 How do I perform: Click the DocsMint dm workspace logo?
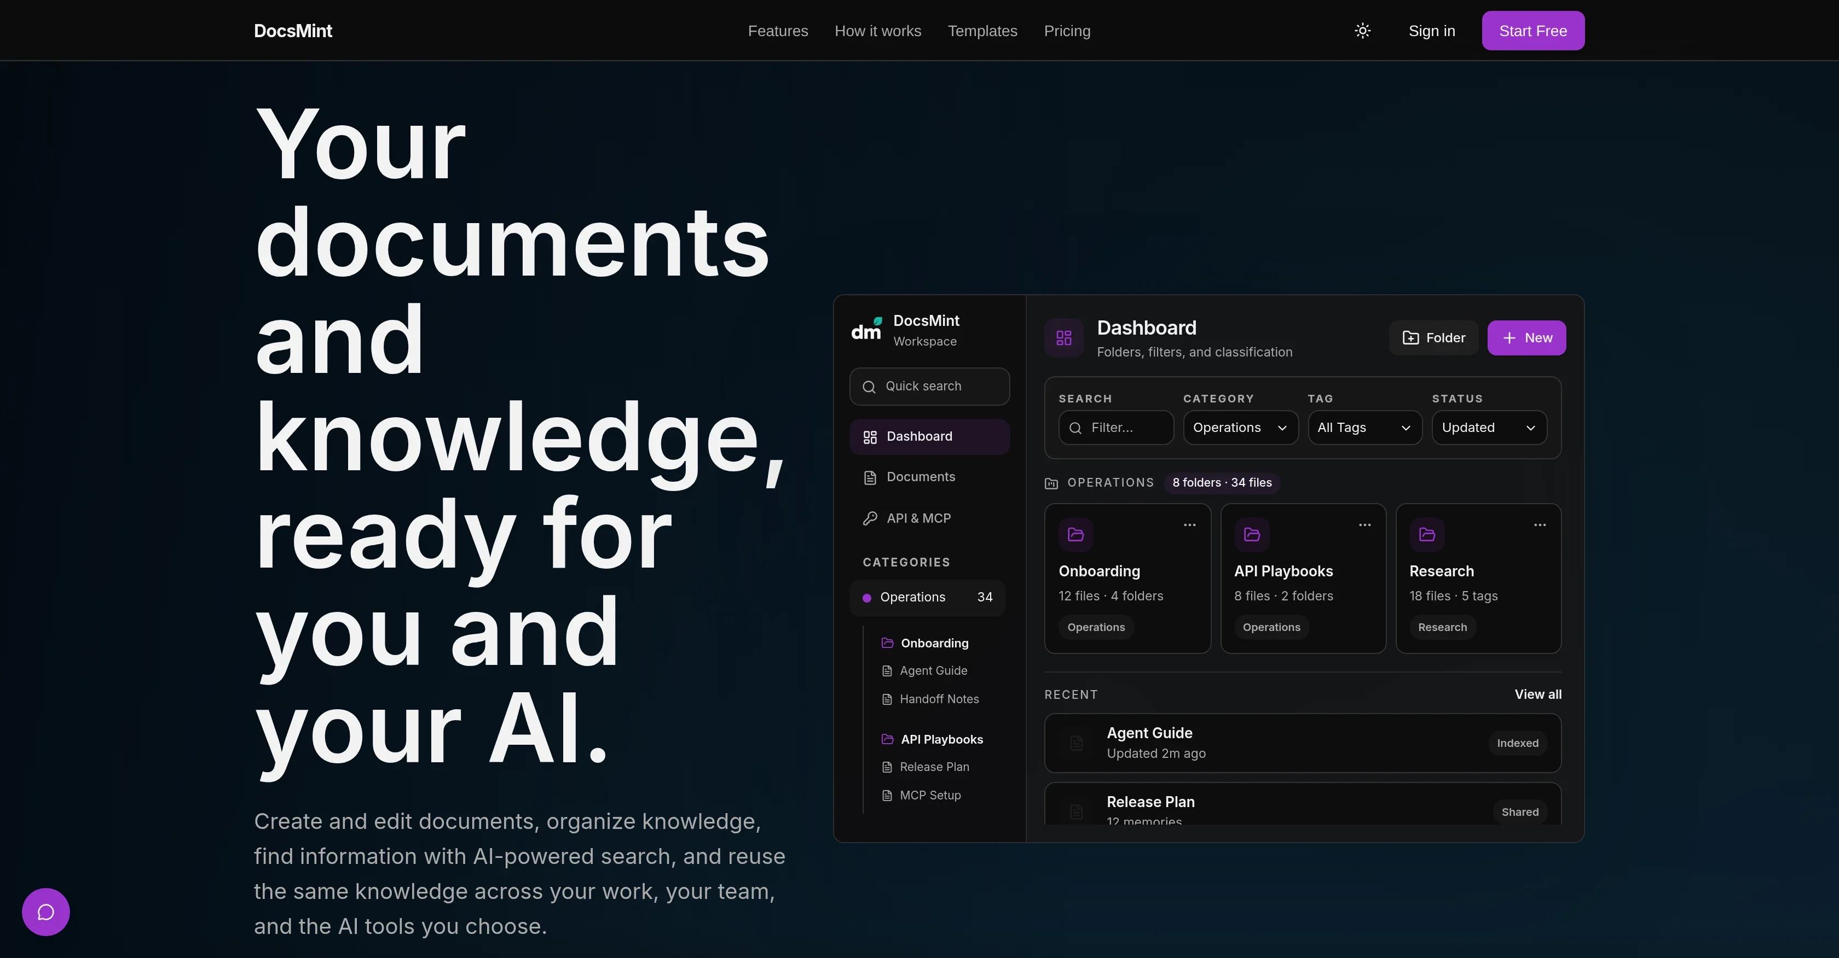coord(866,330)
